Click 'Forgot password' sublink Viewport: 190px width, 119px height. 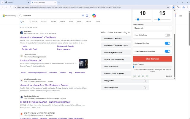[x=64, y=49]
